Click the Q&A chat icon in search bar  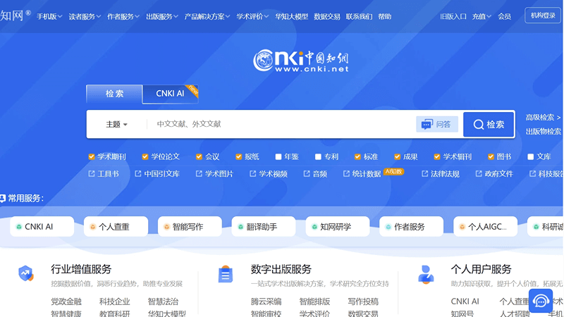pos(427,125)
